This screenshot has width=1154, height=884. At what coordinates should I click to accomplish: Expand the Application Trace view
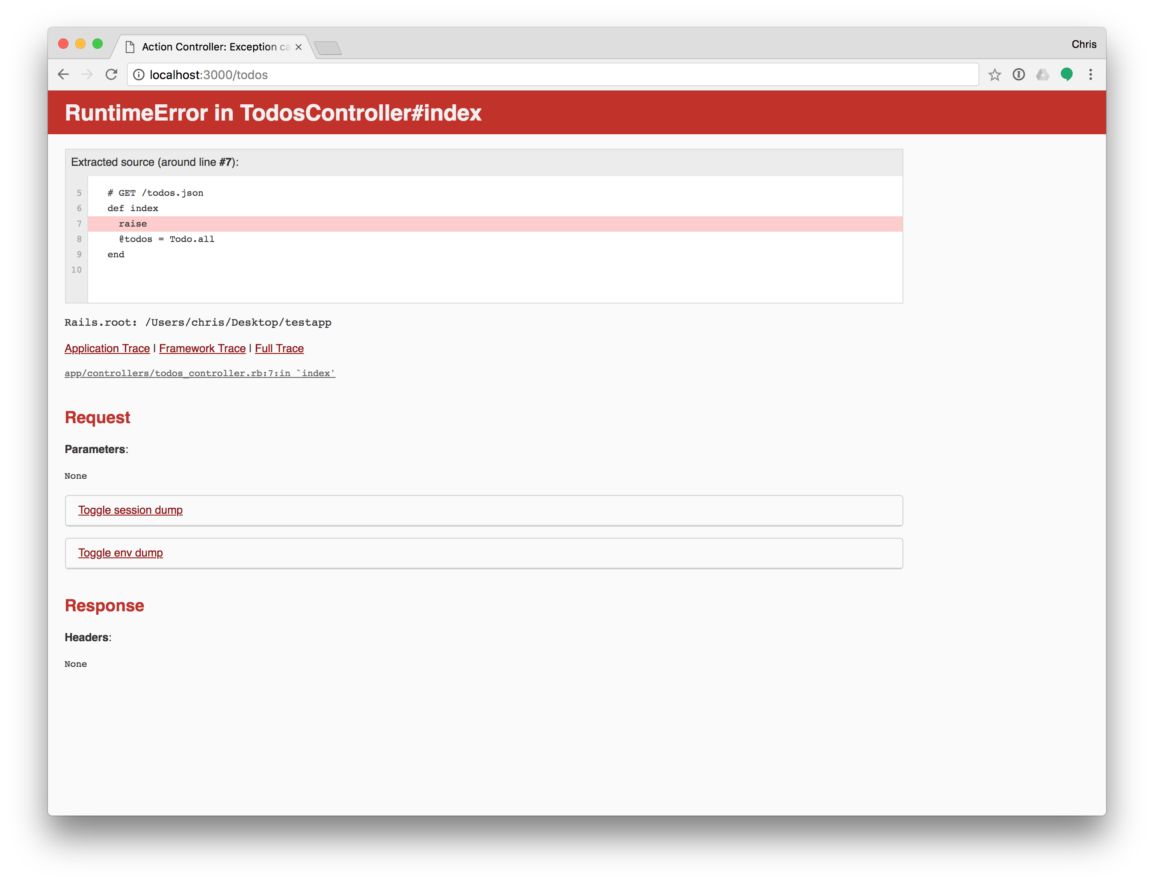[x=107, y=348]
